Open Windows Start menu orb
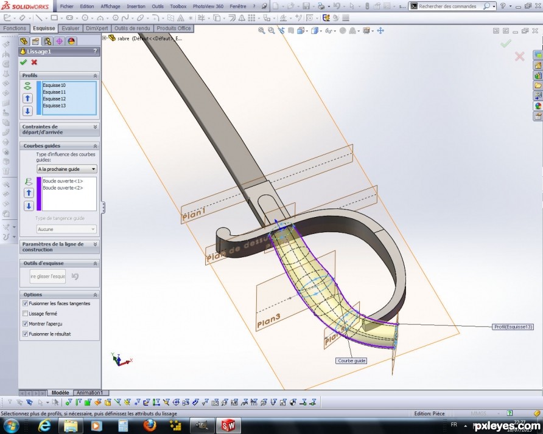Screen dimensions: 543x434 tap(11, 425)
